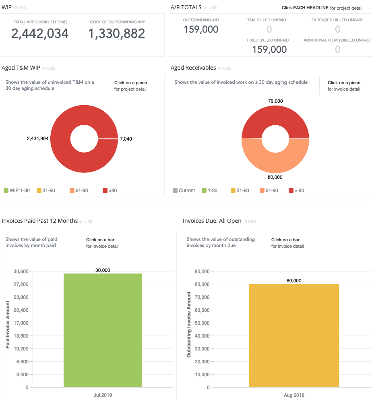The image size is (372, 400).
Task: Click the Additional Items Billed Unpaid headline
Action: pyautogui.click(x=337, y=40)
